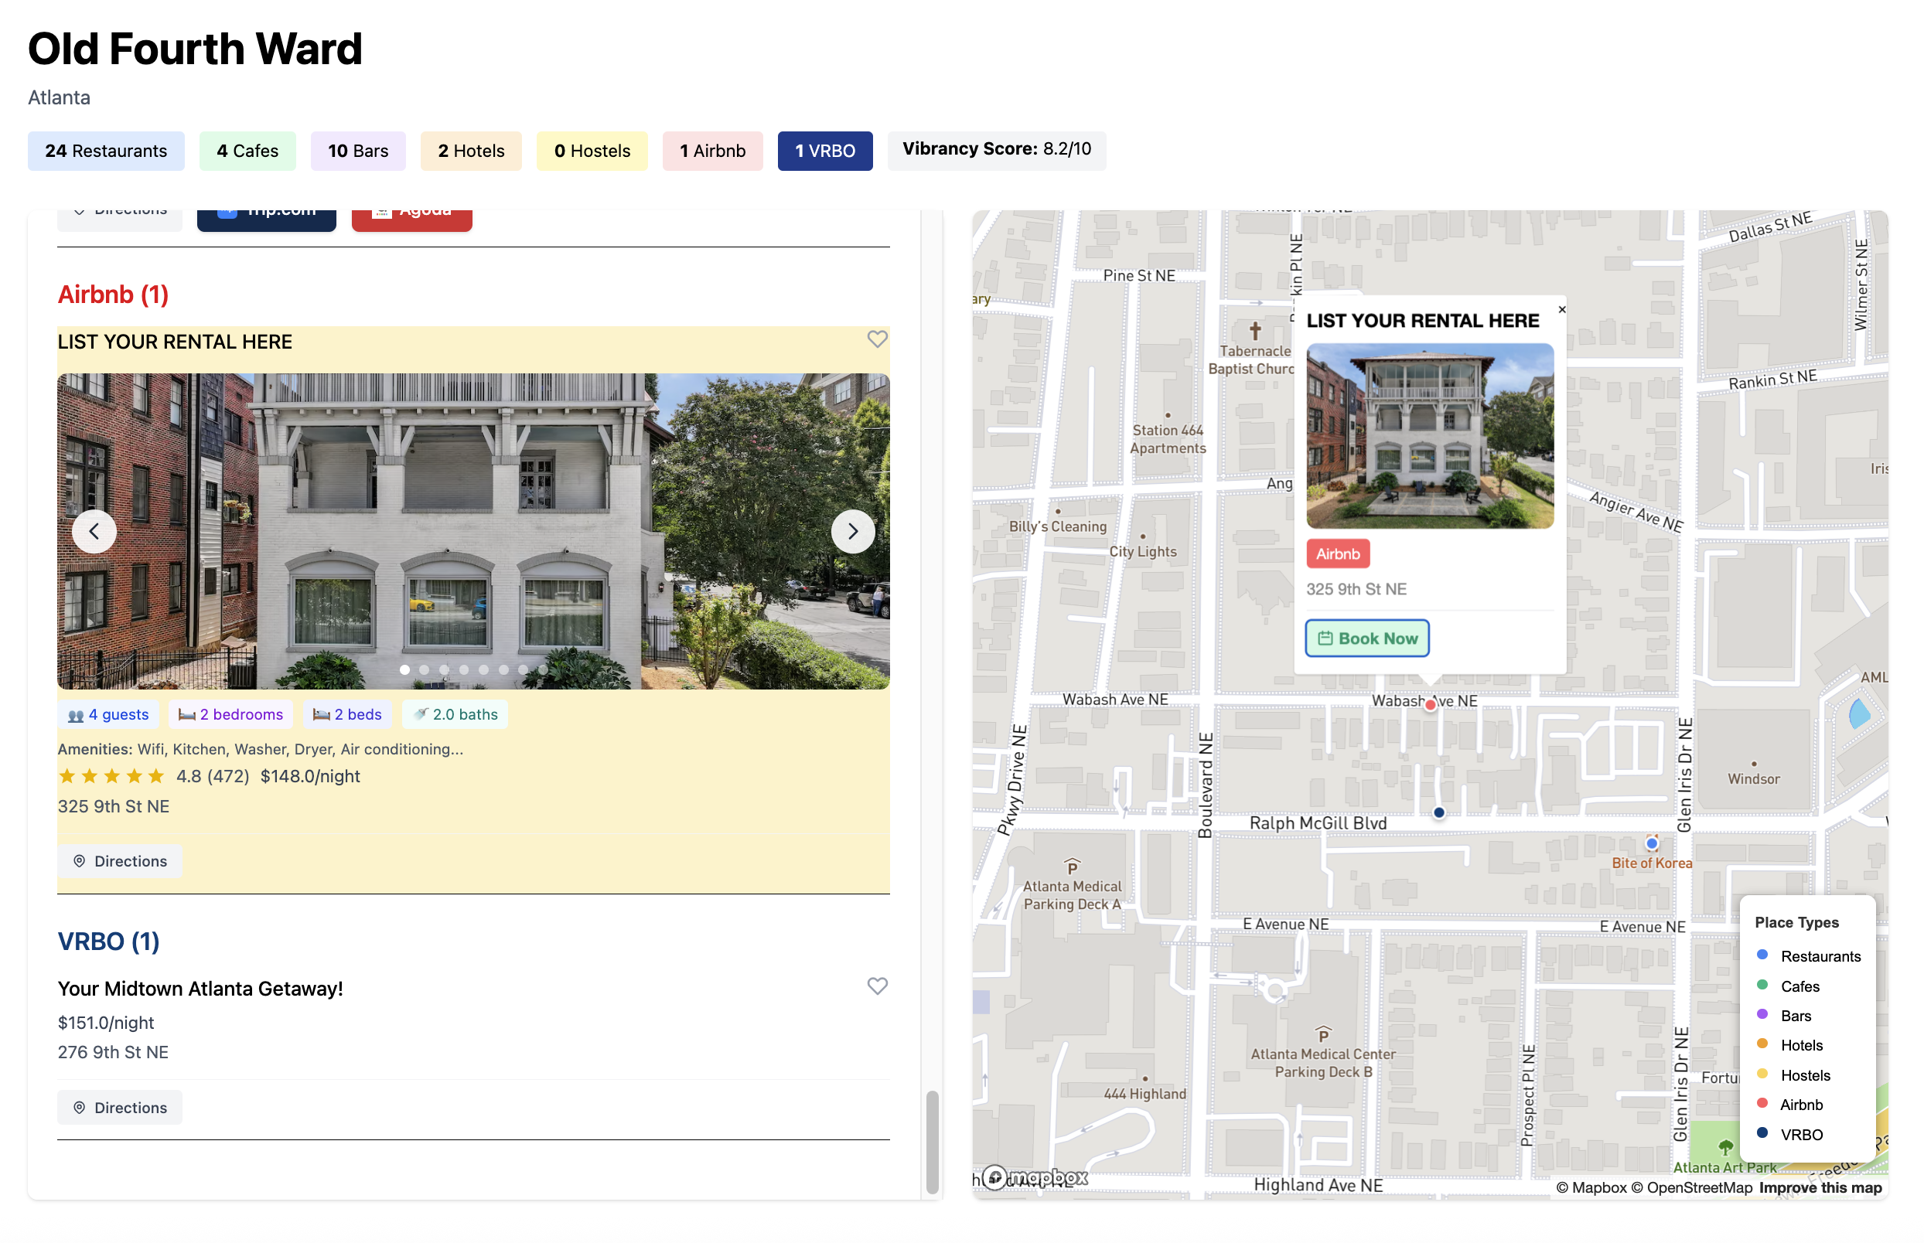
Task: Click the Atlanta Medical Parking Deck A icon
Action: 1071,867
